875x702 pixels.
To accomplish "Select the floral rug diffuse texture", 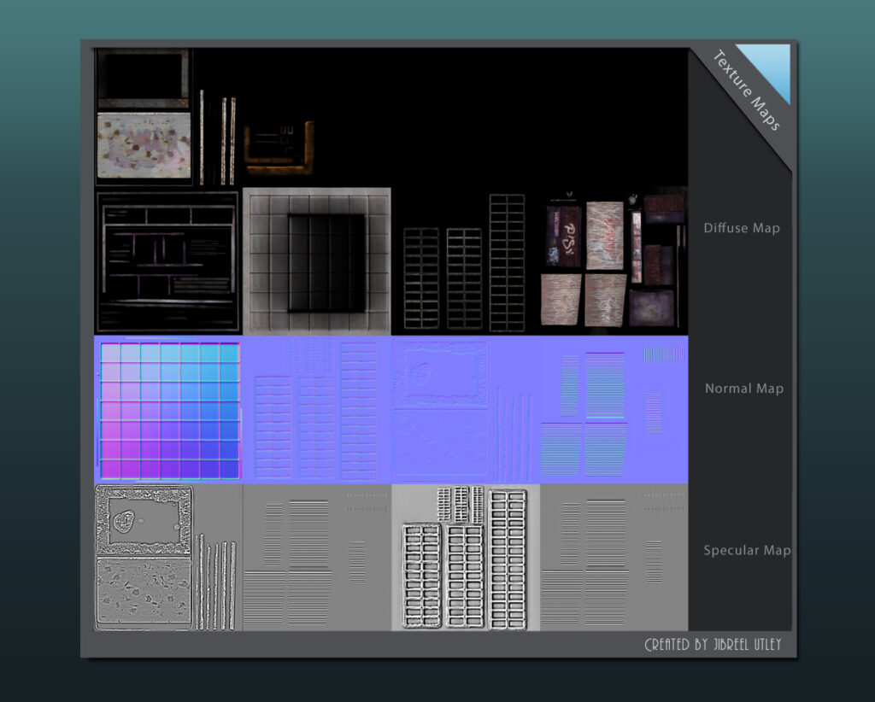I will [143, 144].
